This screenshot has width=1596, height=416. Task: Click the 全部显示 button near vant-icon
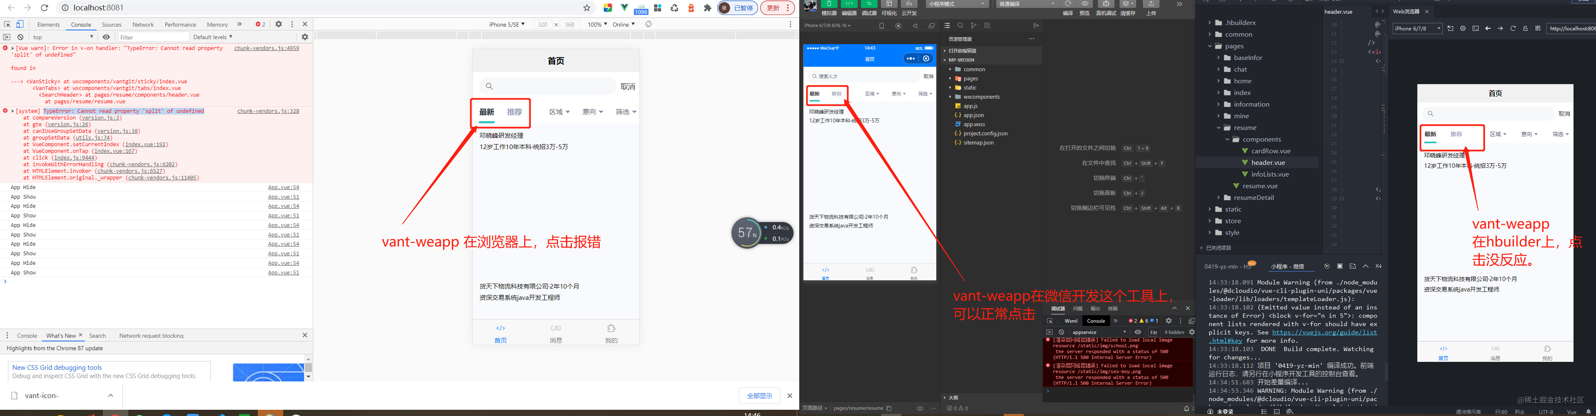[x=760, y=396]
